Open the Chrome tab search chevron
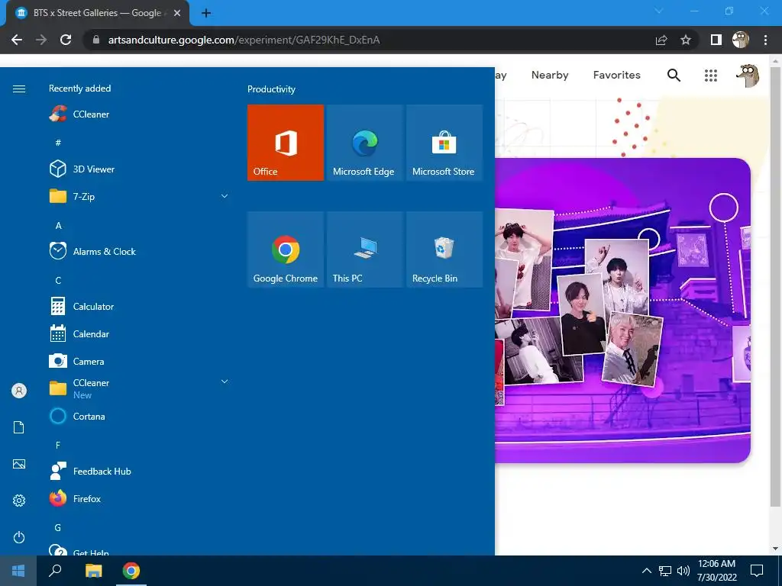This screenshot has width=782, height=586. [659, 11]
